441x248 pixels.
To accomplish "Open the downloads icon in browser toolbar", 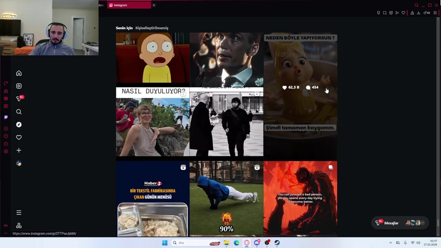I will [418, 13].
